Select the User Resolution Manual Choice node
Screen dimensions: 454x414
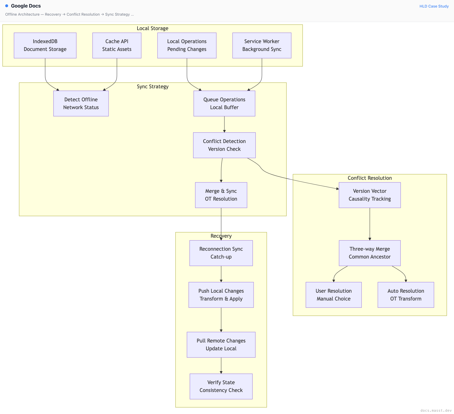click(x=334, y=295)
